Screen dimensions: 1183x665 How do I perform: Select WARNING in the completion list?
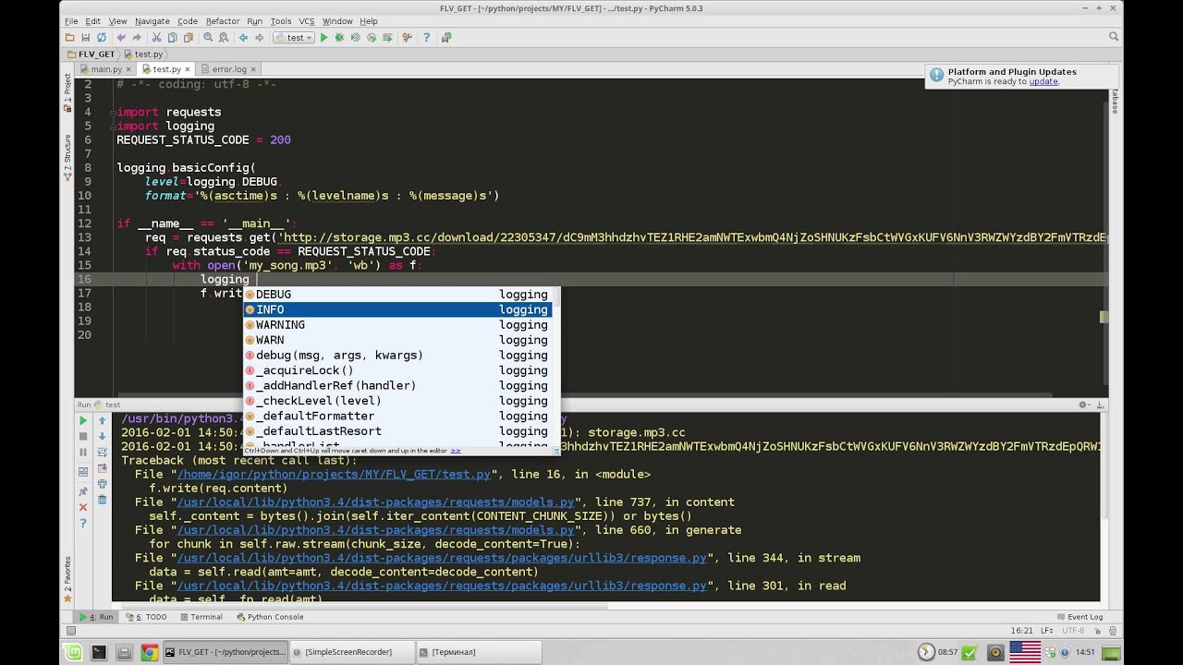397,325
